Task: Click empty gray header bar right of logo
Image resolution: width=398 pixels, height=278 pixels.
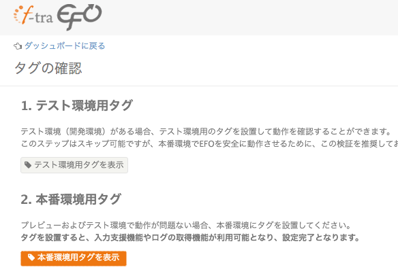Action: pos(249,17)
